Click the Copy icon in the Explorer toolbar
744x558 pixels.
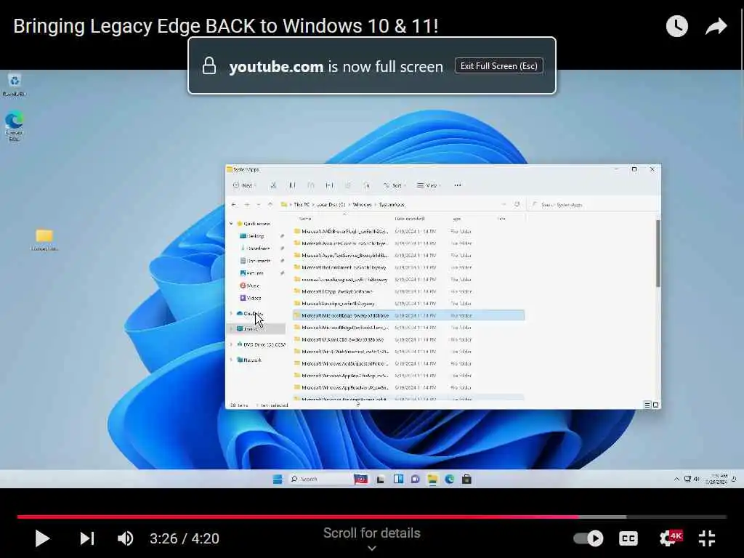click(292, 185)
